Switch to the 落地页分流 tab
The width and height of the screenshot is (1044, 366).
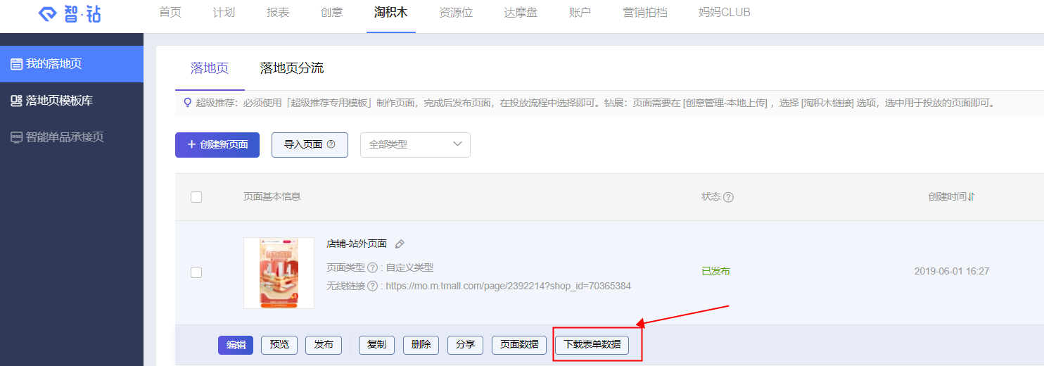pos(292,68)
